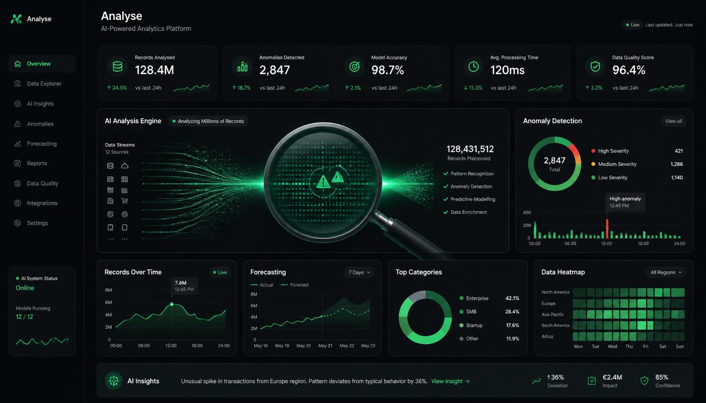Click the Anomalies Detected bar chart icon
This screenshot has width=706, height=403.
[242, 67]
